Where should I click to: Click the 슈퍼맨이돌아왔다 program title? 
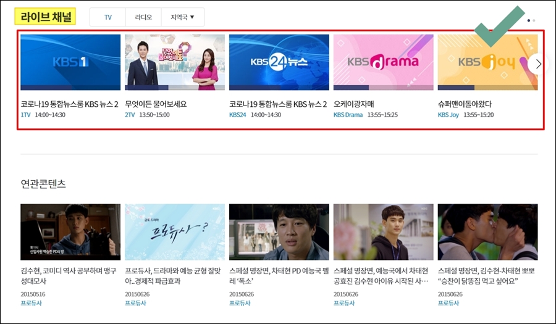[465, 104]
